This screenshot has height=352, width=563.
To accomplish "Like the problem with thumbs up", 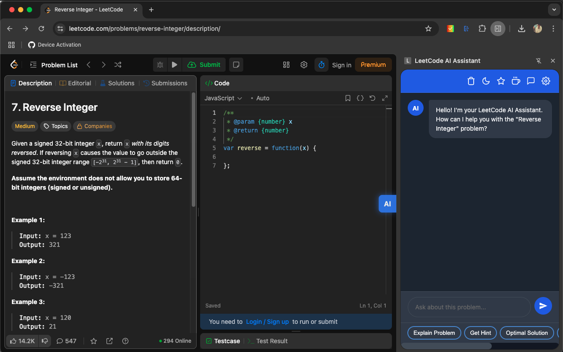I will click(22, 341).
